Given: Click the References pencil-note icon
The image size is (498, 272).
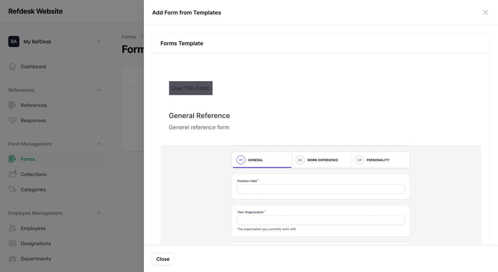Looking at the screenshot, I should click(x=12, y=105).
